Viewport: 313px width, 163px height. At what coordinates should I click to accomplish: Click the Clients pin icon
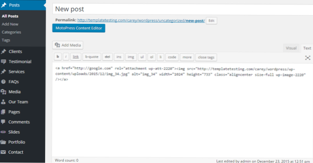[x=4, y=51]
